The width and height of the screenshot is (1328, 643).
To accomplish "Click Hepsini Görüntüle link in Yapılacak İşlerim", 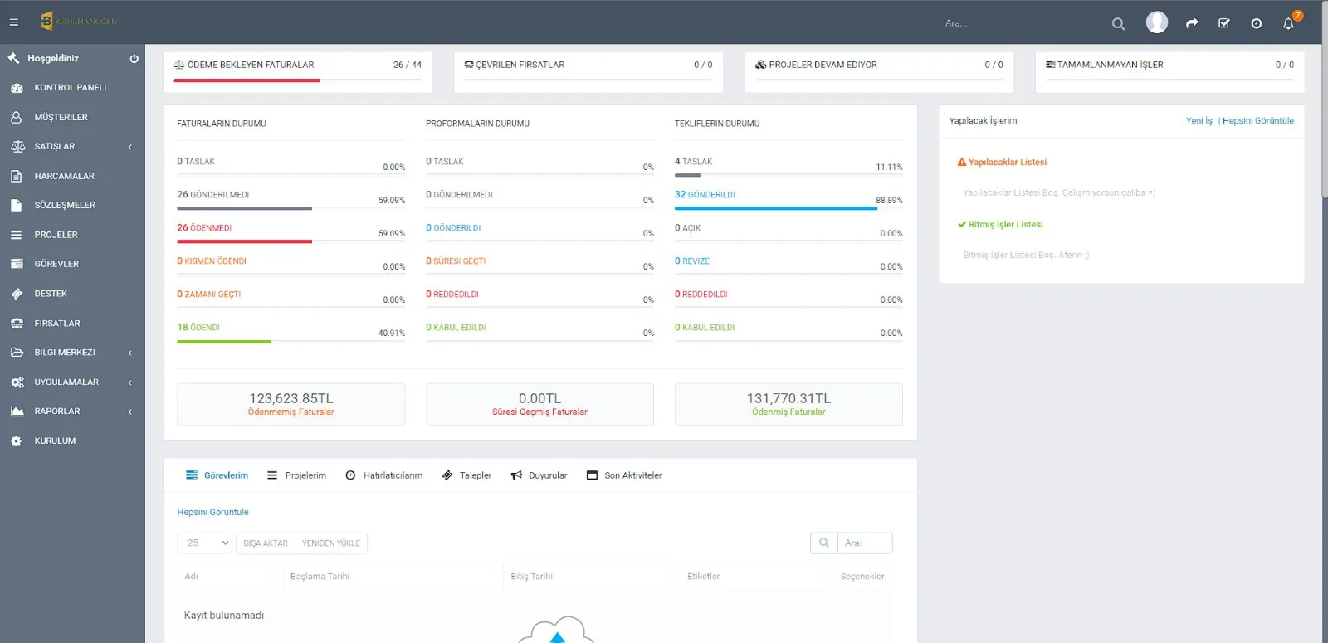I will tap(1257, 121).
